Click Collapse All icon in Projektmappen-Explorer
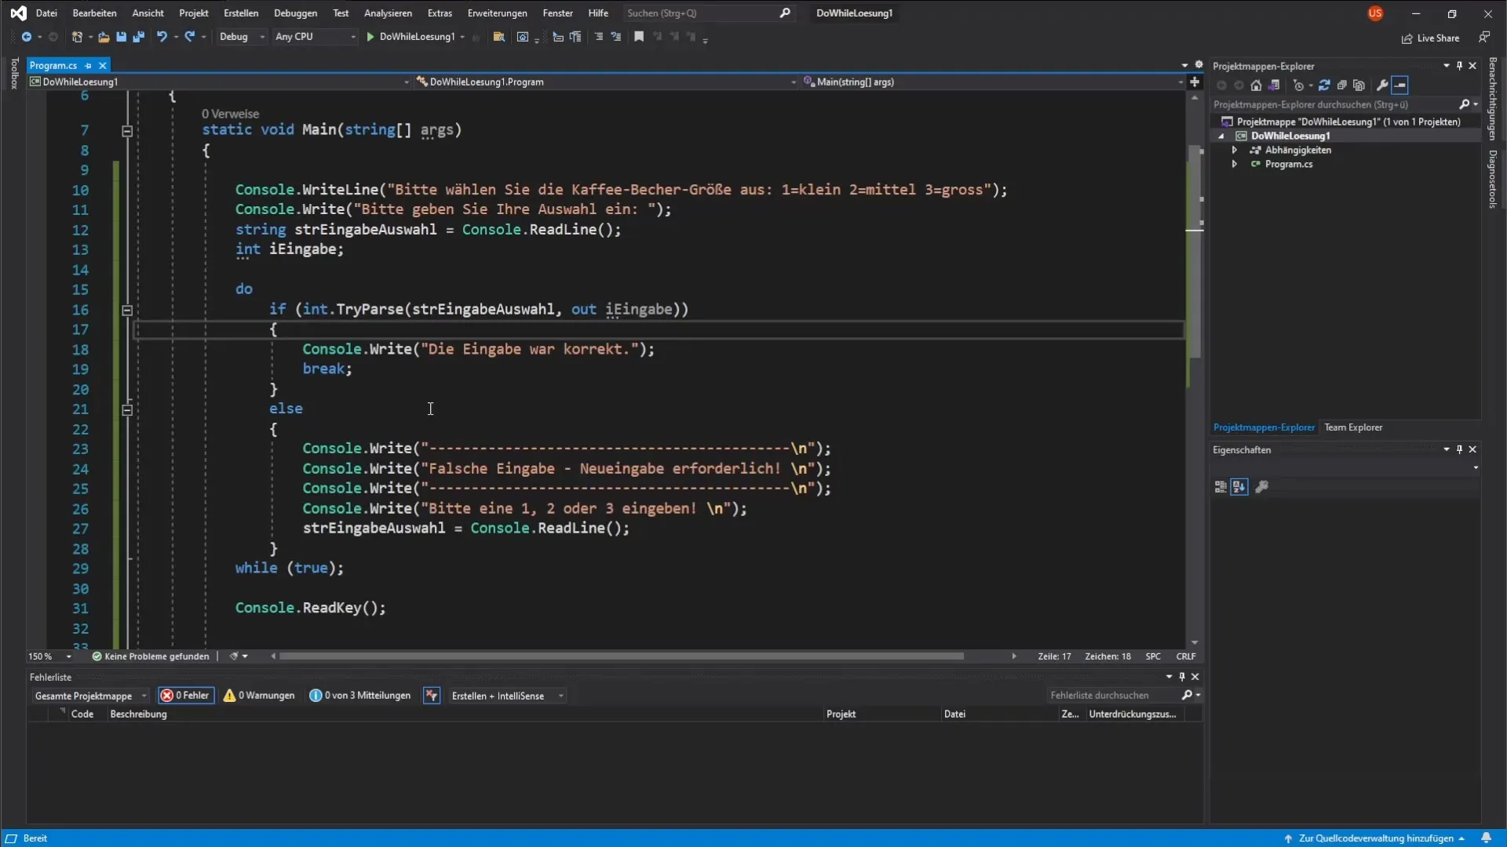 pos(1341,85)
